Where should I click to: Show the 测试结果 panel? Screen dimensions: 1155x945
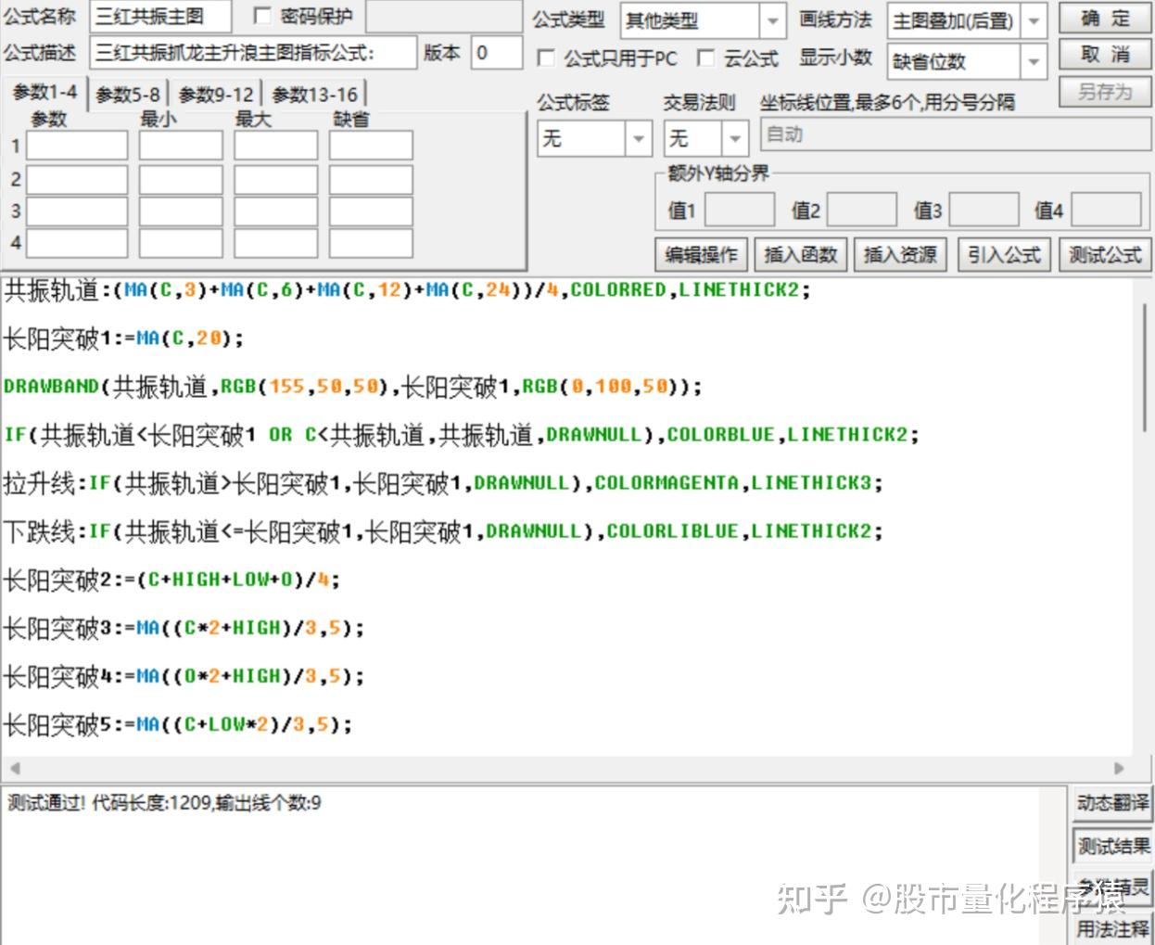(x=1112, y=846)
